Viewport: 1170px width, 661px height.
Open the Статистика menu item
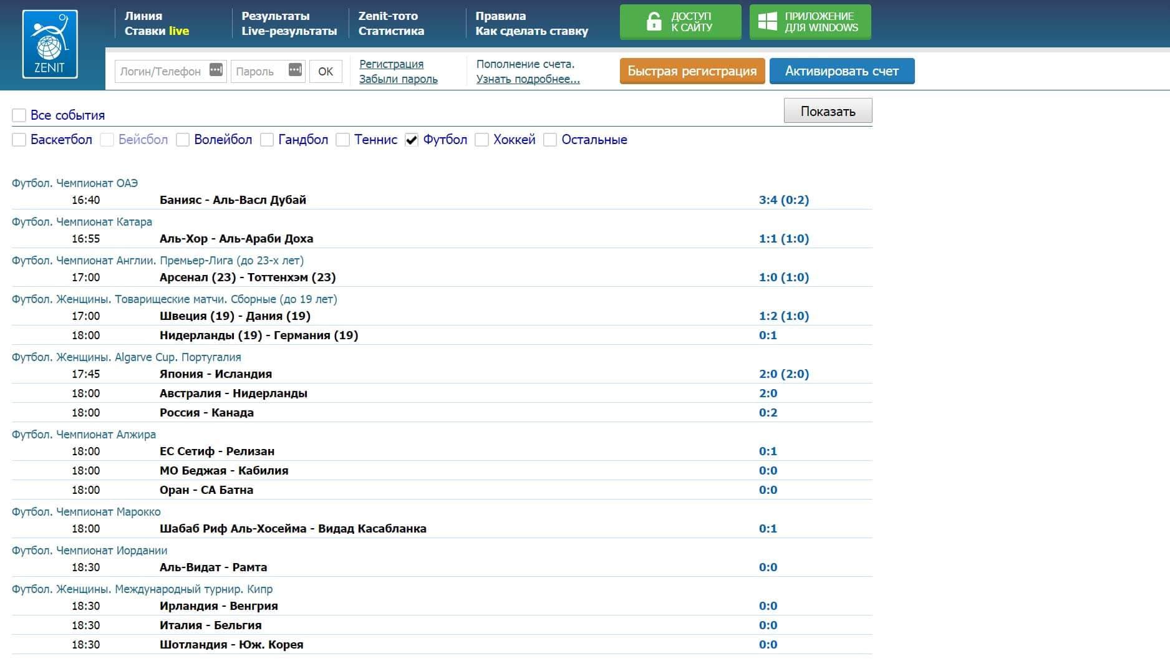(391, 31)
